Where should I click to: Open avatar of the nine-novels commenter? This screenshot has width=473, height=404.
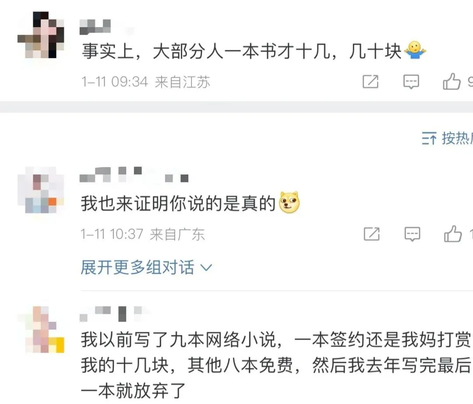pyautogui.click(x=41, y=329)
